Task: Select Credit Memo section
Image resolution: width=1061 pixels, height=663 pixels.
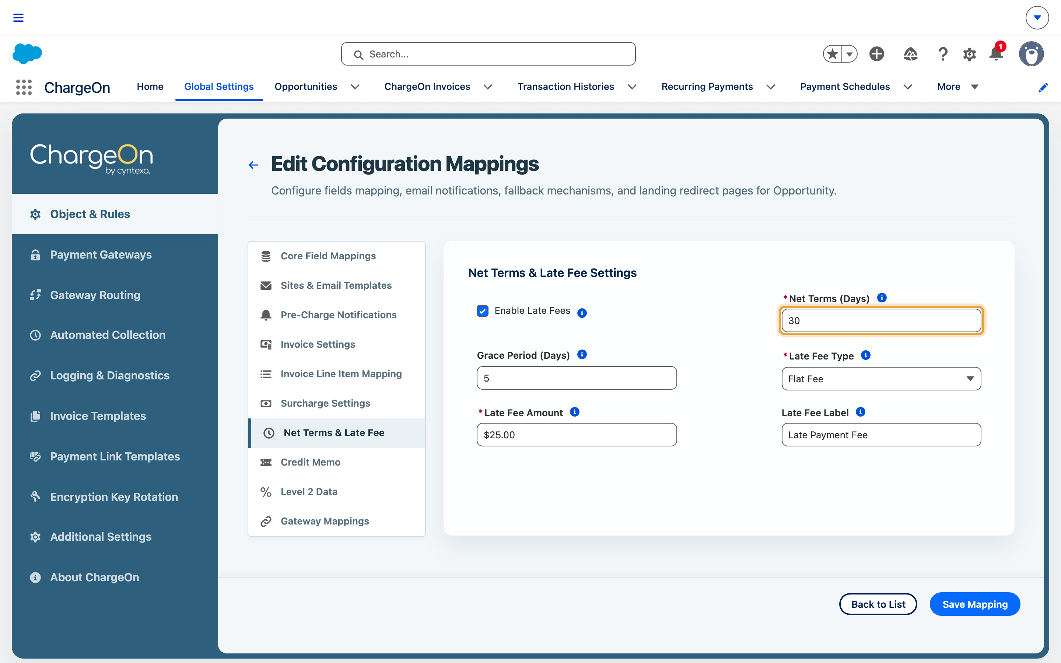Action: pyautogui.click(x=337, y=462)
